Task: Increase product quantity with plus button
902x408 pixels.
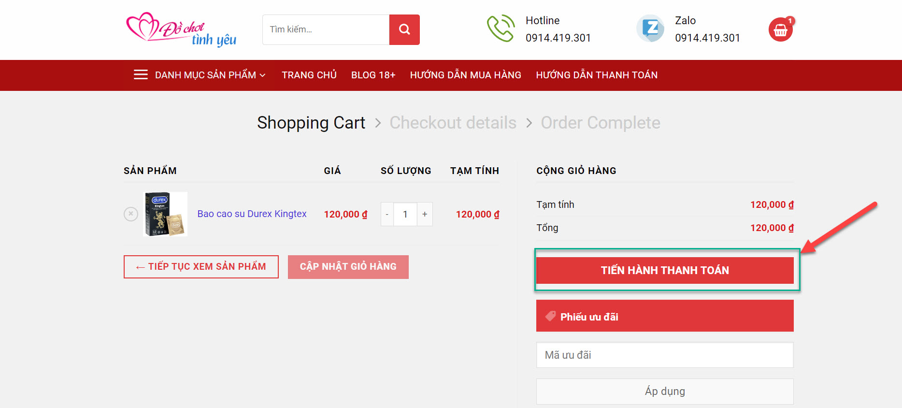Action: click(425, 214)
